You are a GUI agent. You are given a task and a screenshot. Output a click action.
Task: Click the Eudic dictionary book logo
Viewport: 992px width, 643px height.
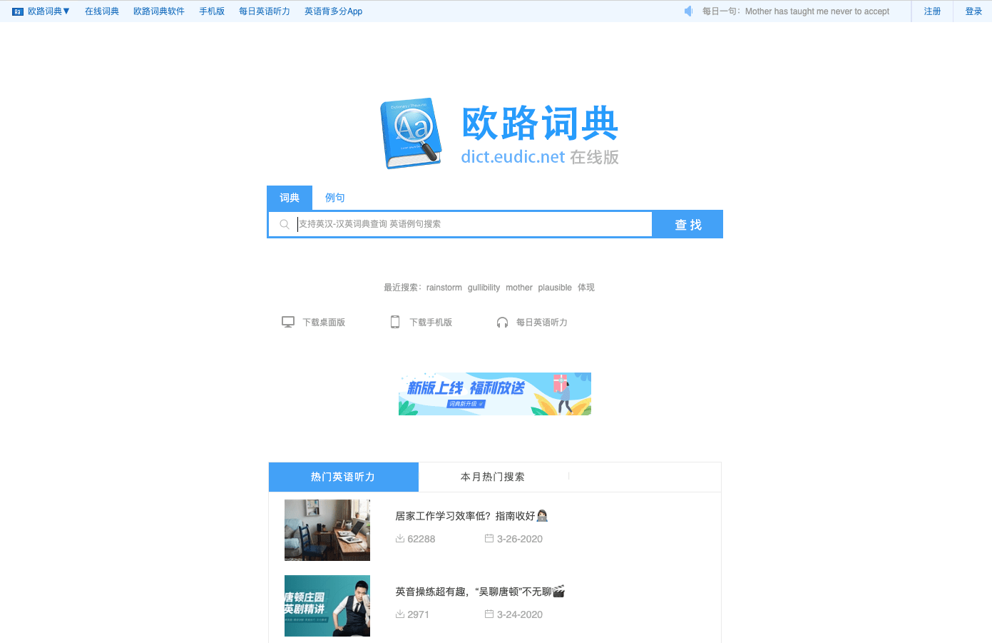(x=411, y=133)
